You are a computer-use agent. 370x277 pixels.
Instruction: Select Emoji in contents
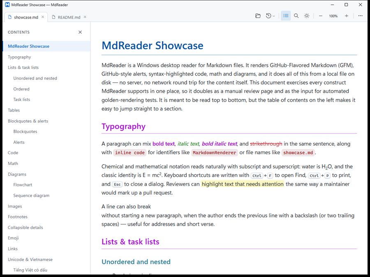tap(46, 238)
